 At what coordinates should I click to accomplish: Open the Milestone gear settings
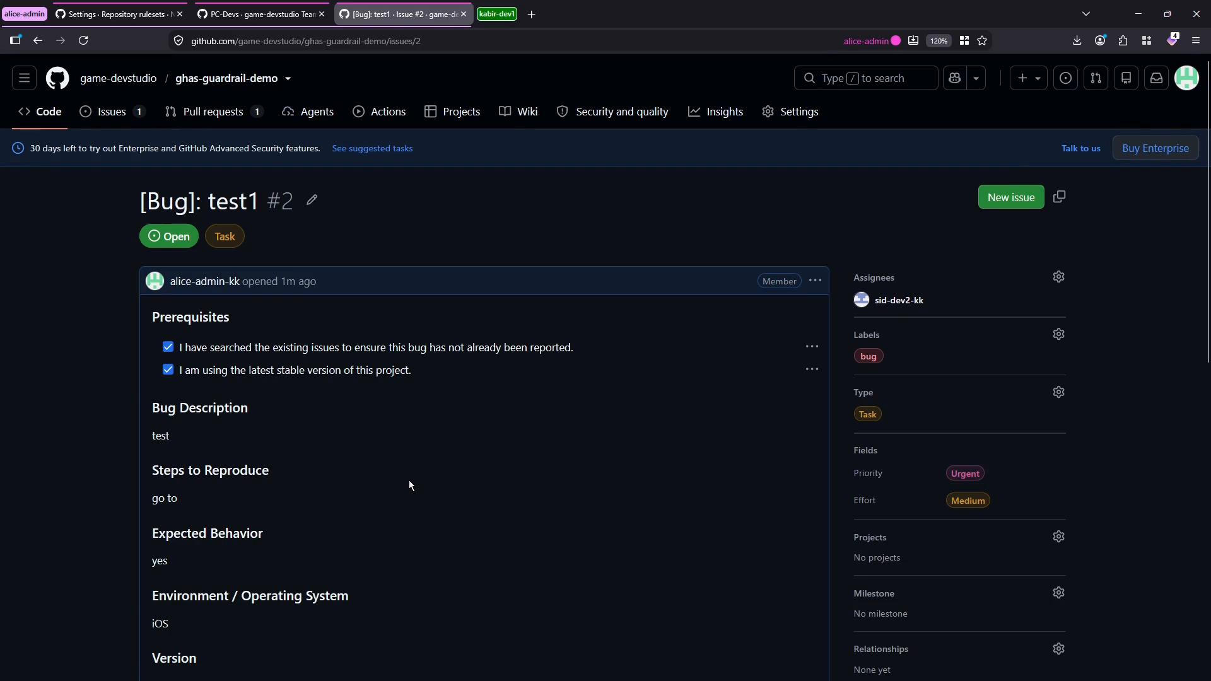[x=1058, y=593]
